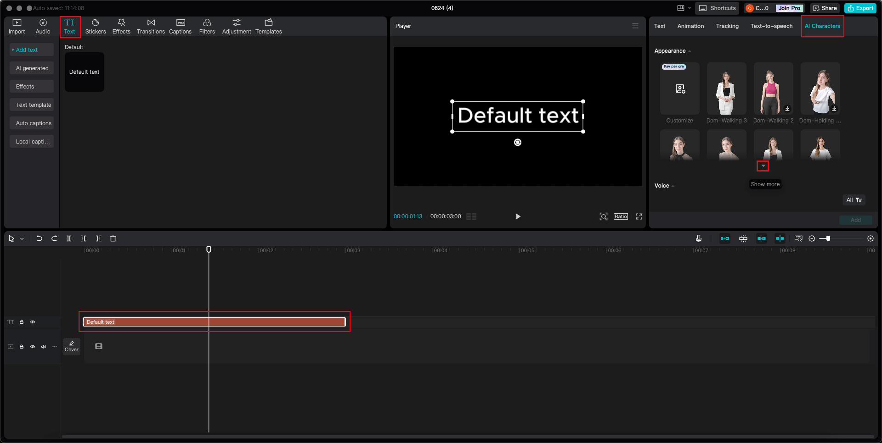Image resolution: width=882 pixels, height=443 pixels.
Task: Delete left of playhead with trim-left tool
Action: 84,238
